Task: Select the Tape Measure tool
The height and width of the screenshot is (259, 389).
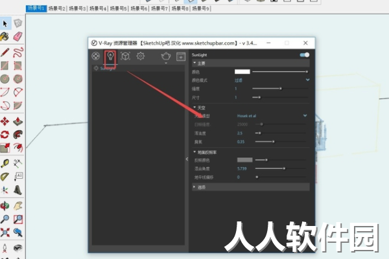Action: (x=5, y=164)
